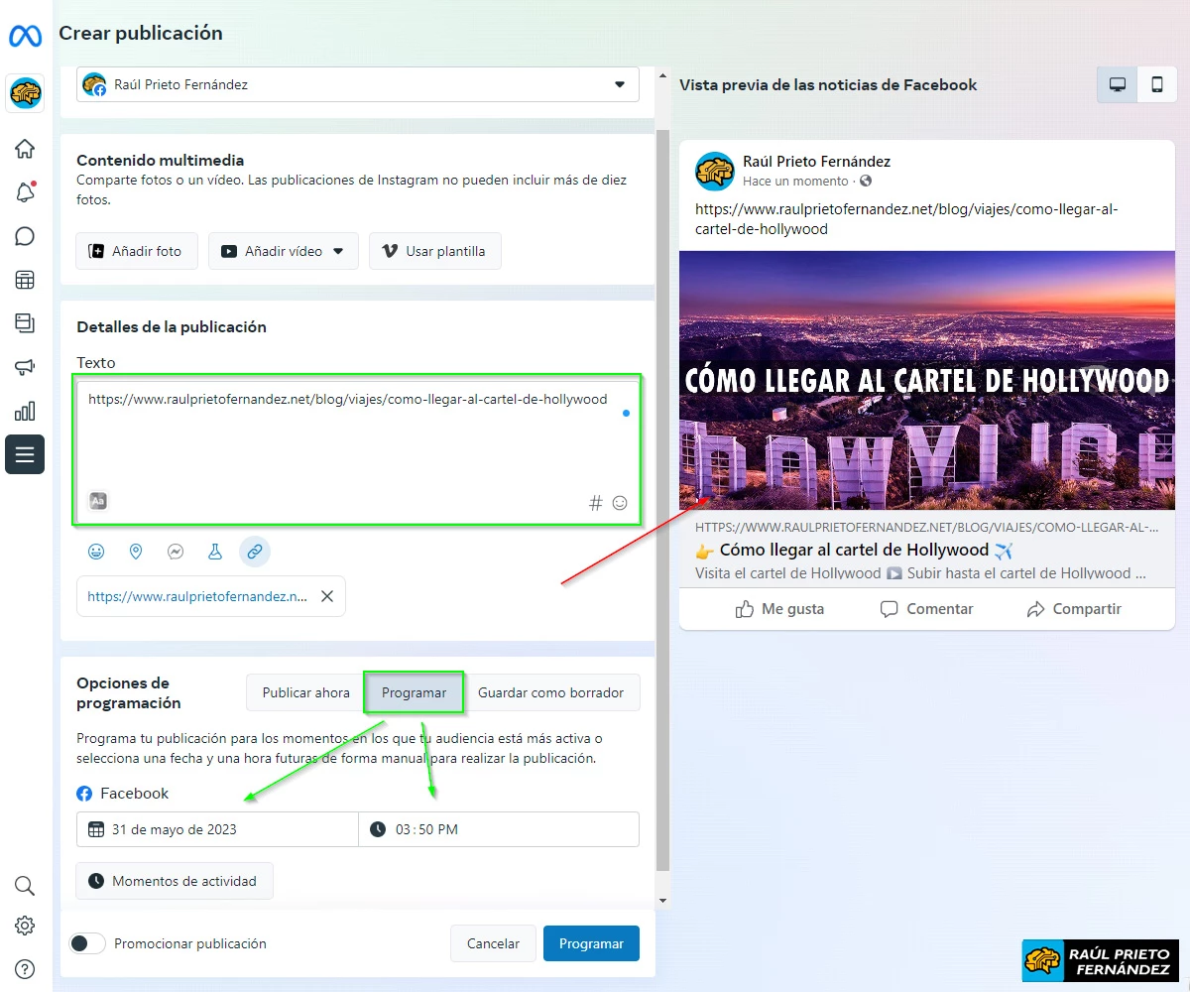Open the emoji picker below the text field
Viewport: 1190px width, 992px height.
click(x=96, y=551)
